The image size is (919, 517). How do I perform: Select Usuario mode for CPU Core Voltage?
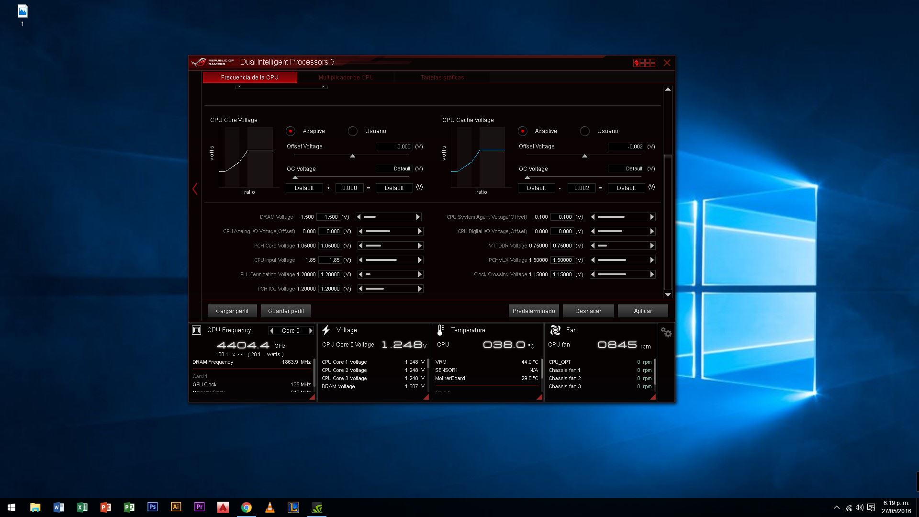tap(353, 131)
